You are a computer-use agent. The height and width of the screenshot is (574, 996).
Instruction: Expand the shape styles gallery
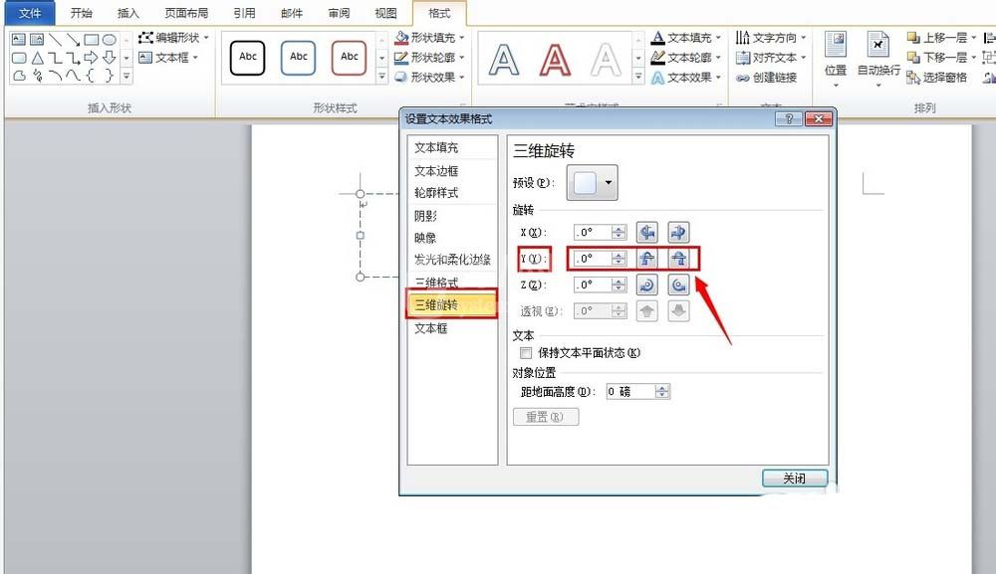click(x=381, y=77)
